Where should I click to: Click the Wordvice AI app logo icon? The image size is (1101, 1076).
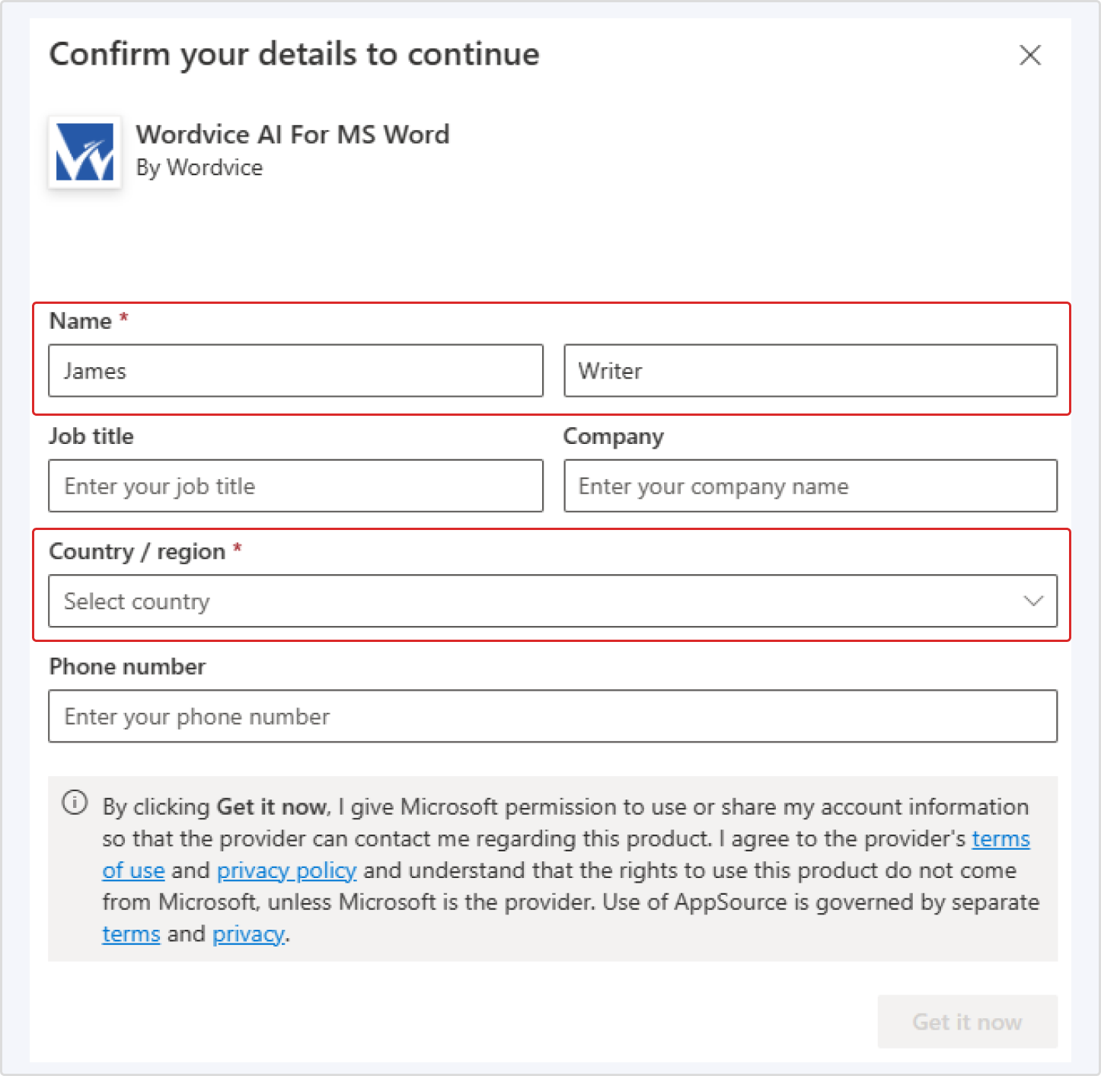[85, 152]
